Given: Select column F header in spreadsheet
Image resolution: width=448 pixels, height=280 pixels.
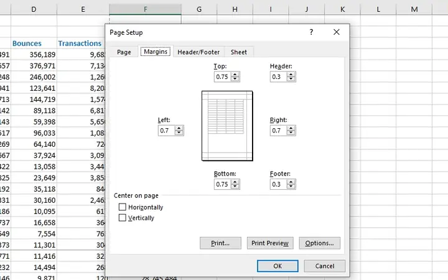Looking at the screenshot, I should (145, 9).
